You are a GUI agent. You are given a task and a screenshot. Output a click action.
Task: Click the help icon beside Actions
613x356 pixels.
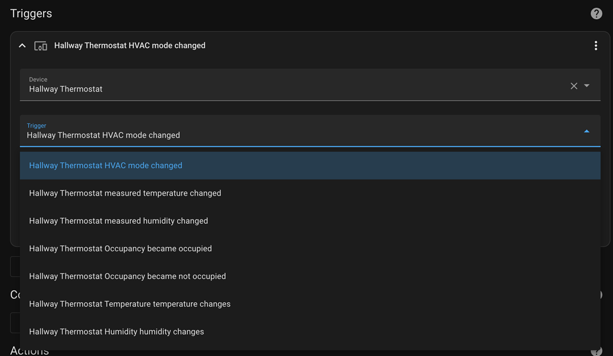[x=596, y=351]
